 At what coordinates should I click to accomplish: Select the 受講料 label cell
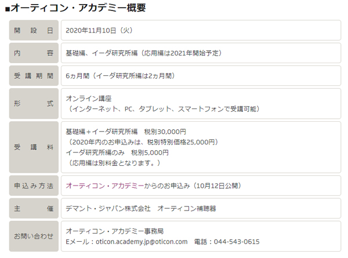click(34, 147)
